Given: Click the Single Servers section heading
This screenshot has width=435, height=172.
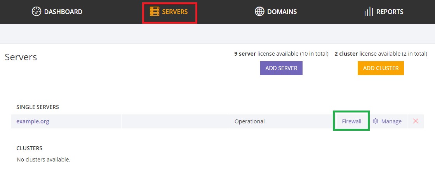Looking at the screenshot, I should point(38,107).
